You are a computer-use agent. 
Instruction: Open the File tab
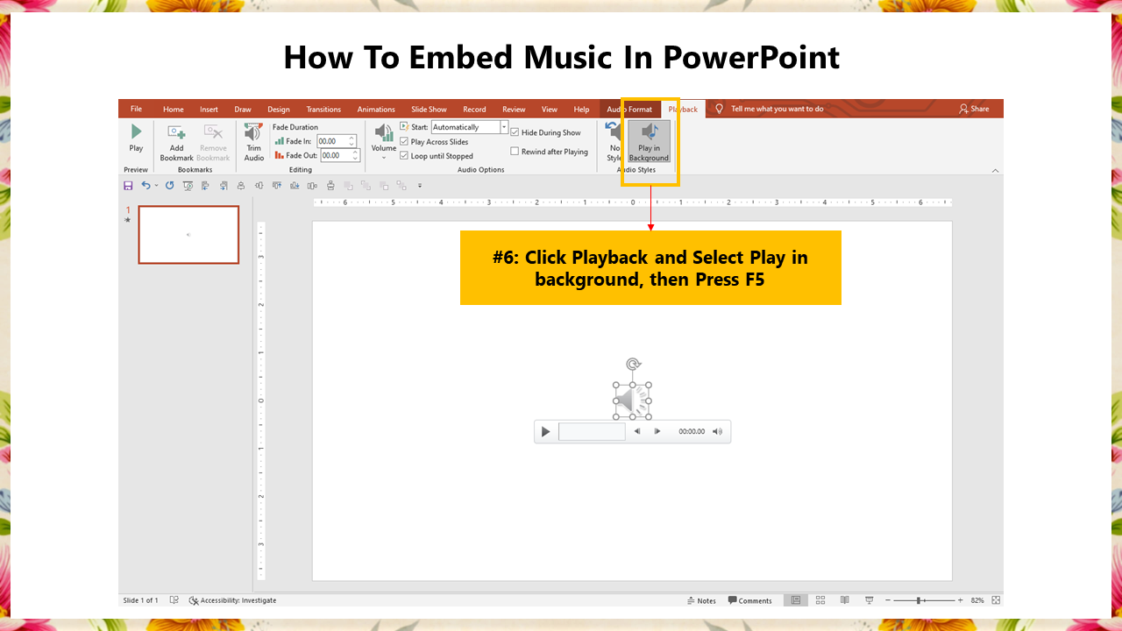(136, 110)
